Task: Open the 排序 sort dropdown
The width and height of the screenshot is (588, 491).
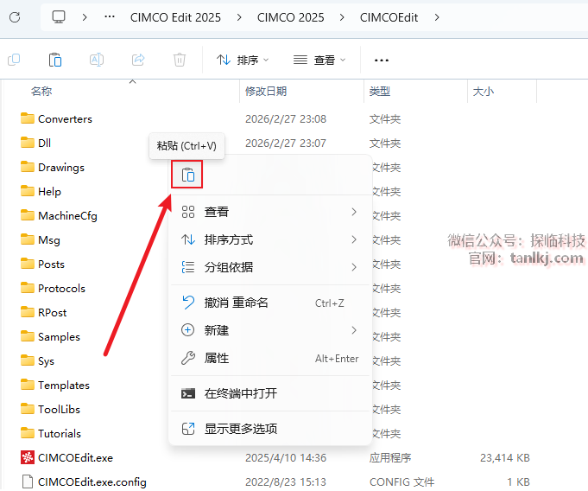Action: point(243,60)
